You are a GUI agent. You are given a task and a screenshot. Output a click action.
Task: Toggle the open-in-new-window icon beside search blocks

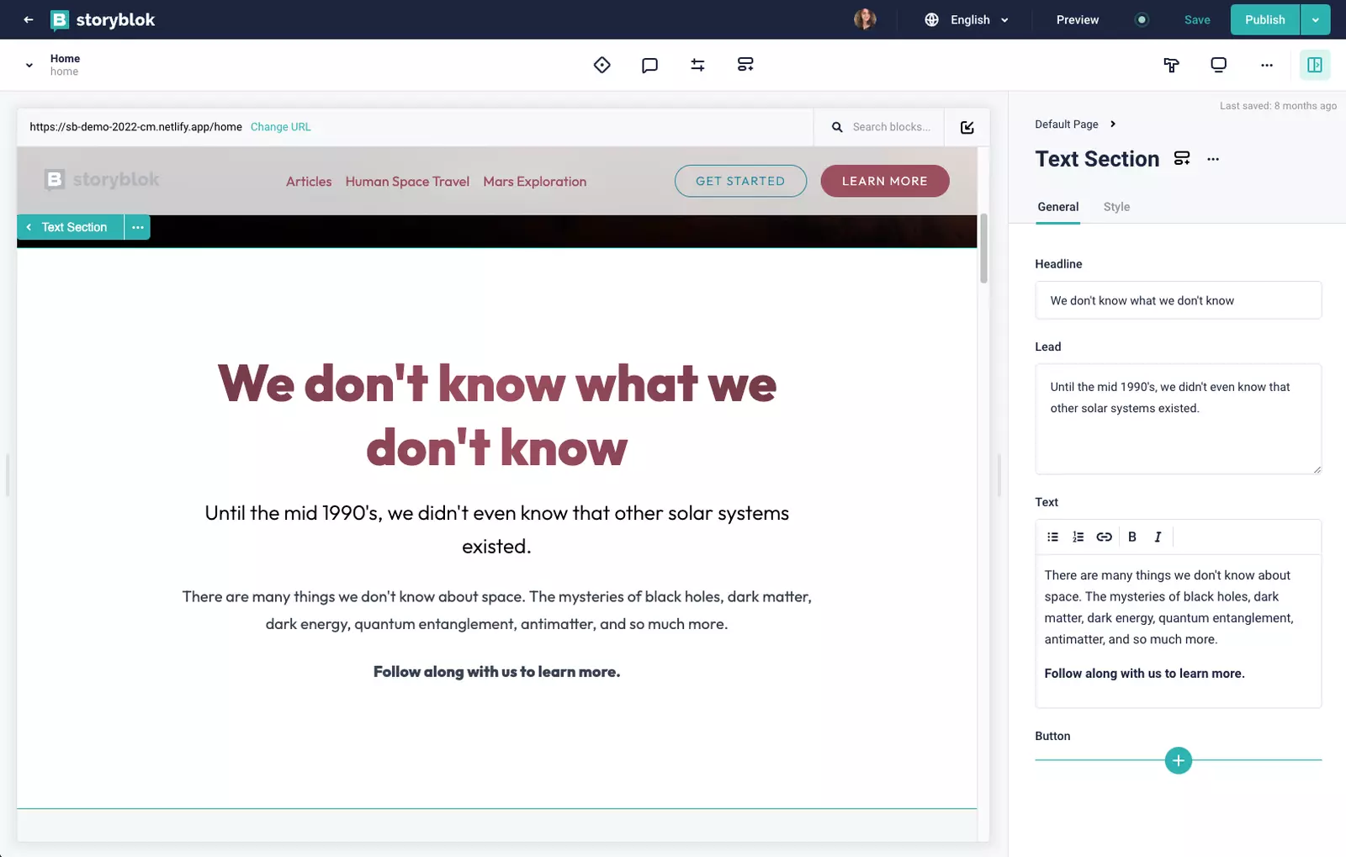click(x=967, y=127)
